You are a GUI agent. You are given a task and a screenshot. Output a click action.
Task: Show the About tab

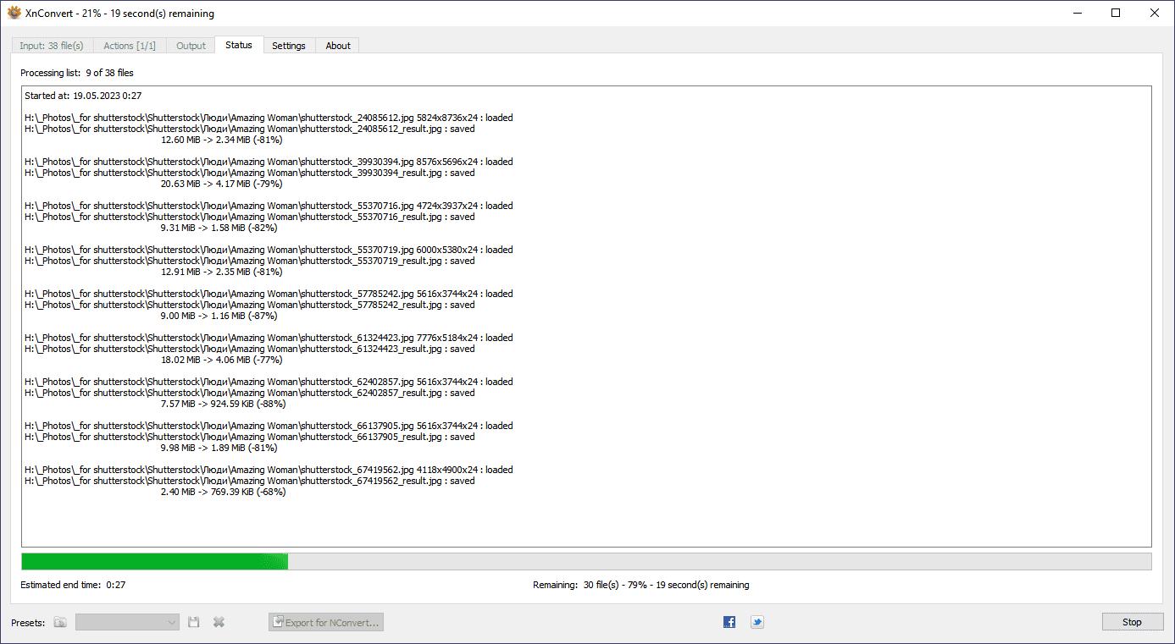point(338,46)
